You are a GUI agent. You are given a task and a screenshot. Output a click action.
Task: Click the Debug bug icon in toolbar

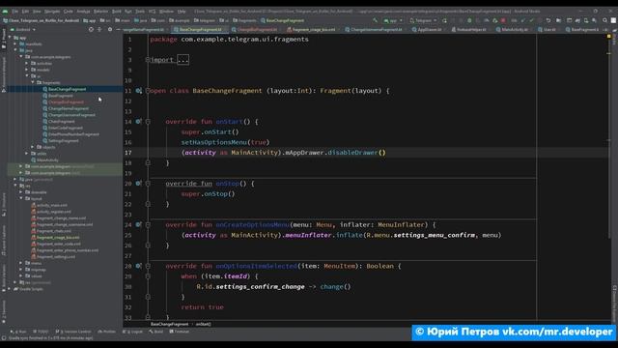[469, 20]
